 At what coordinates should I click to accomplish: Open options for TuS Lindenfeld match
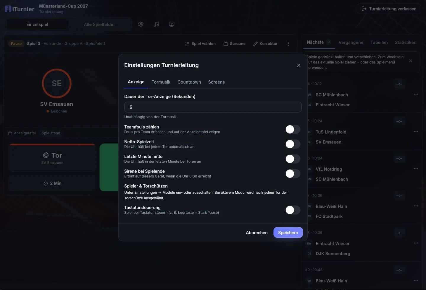coord(416,131)
